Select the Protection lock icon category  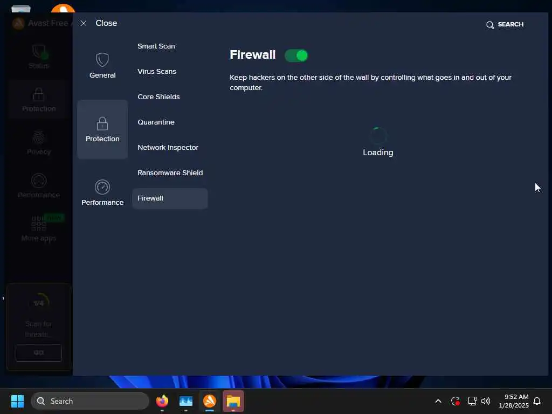coord(102,129)
